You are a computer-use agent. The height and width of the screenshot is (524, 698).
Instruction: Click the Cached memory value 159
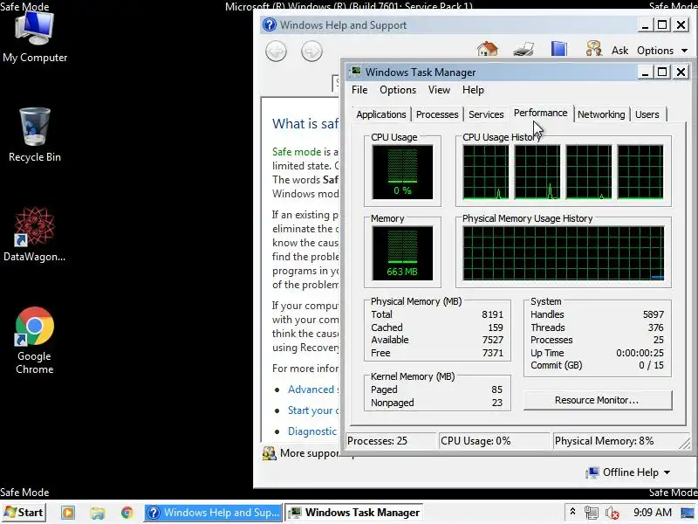[496, 327]
